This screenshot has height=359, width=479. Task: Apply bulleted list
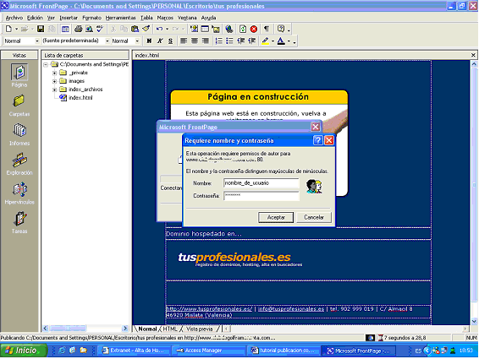[x=229, y=41]
